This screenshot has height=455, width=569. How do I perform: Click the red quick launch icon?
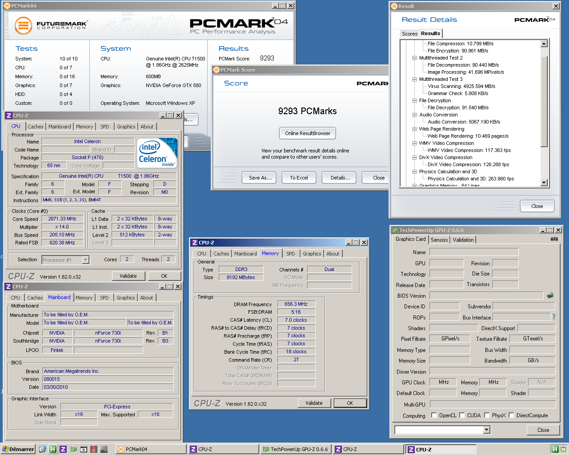[94, 449]
